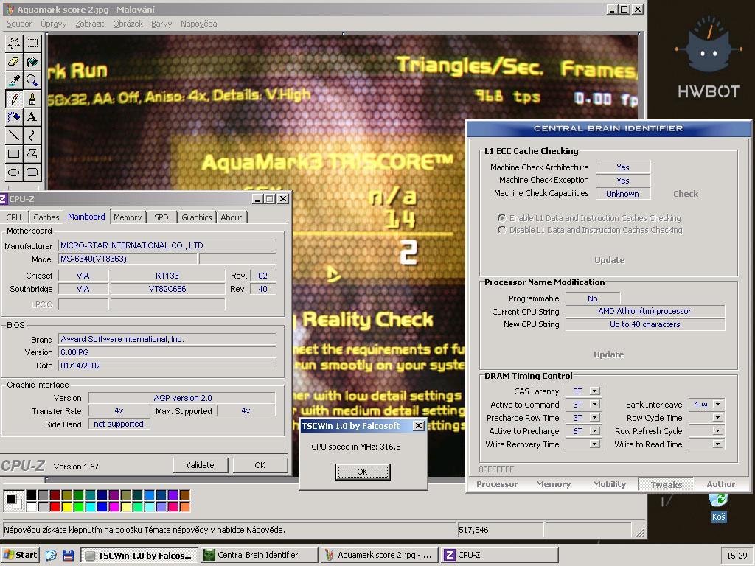Pick the Rectangle shape tool

tap(14, 153)
